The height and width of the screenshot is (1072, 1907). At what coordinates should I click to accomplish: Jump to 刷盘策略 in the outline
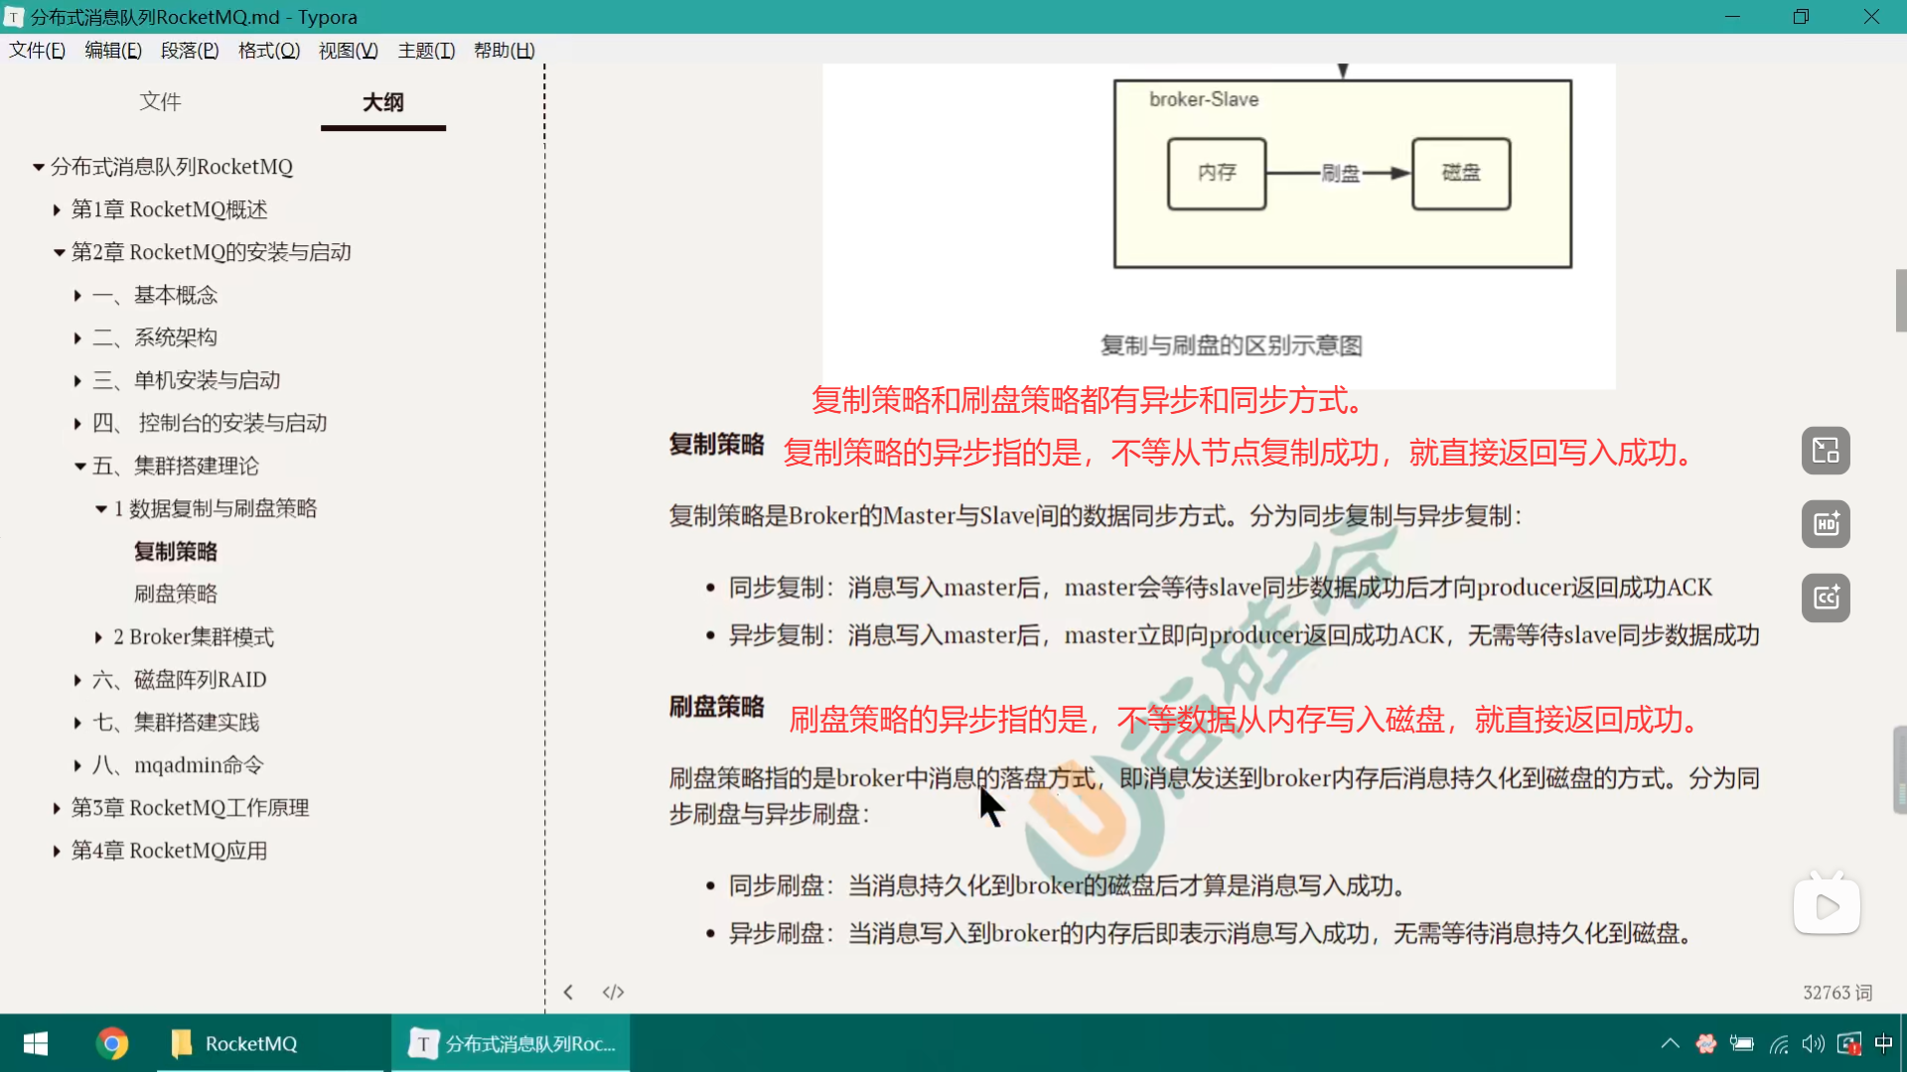[176, 594]
